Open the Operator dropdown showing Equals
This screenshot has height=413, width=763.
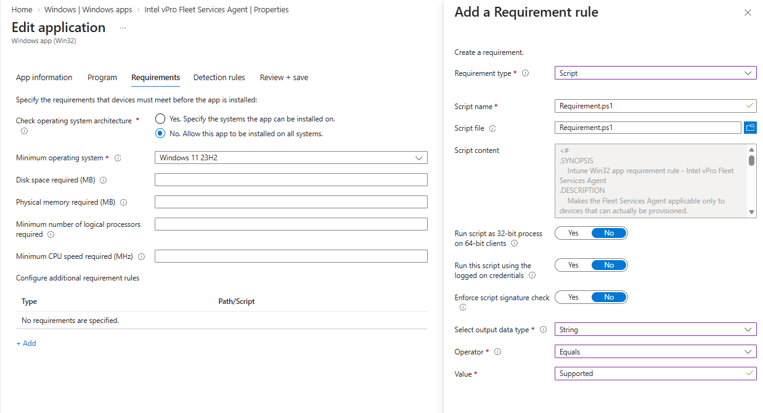655,352
